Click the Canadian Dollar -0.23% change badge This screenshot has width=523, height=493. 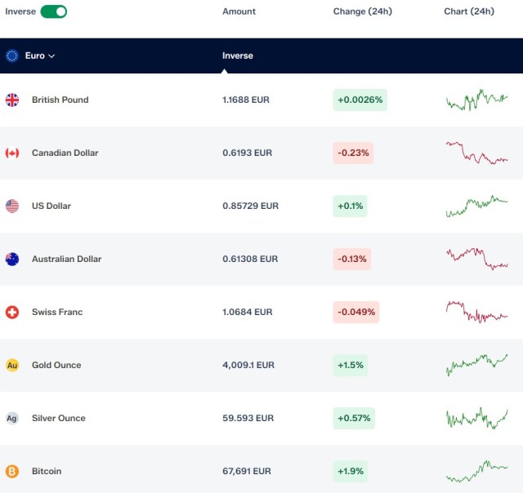pyautogui.click(x=353, y=153)
